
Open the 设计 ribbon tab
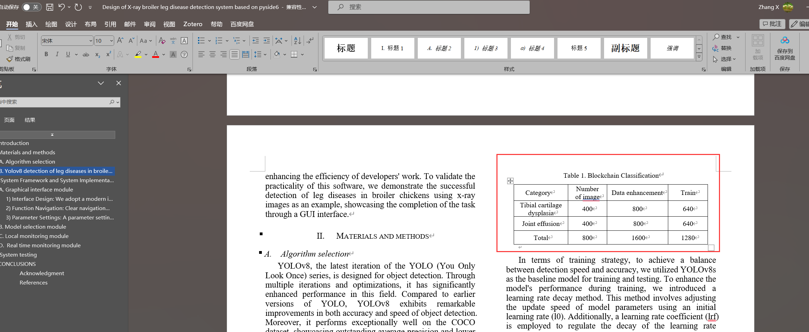click(71, 24)
